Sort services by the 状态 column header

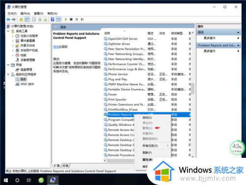(162, 33)
